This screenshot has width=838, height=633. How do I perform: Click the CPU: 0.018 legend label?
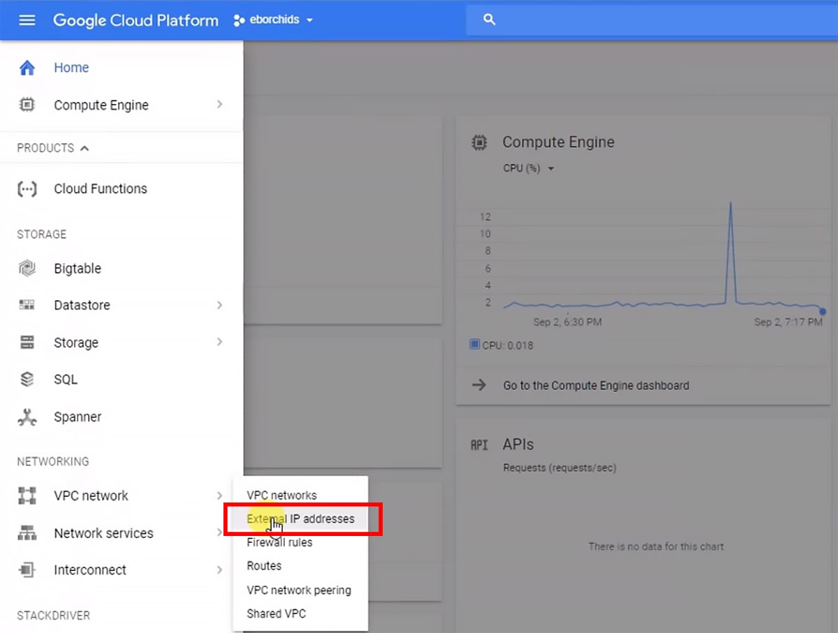click(508, 345)
